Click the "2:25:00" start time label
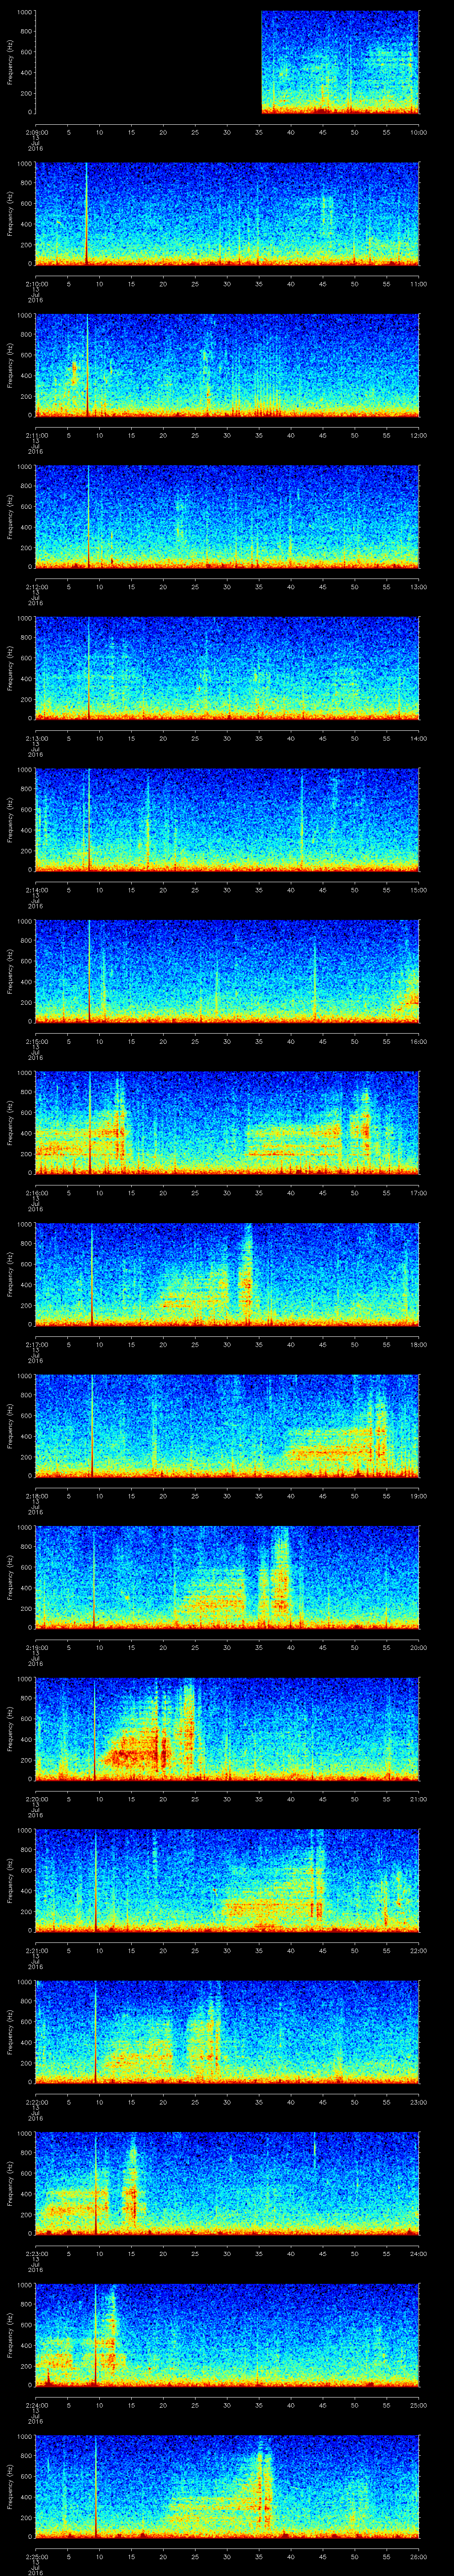The image size is (454, 2576). pyautogui.click(x=36, y=2556)
